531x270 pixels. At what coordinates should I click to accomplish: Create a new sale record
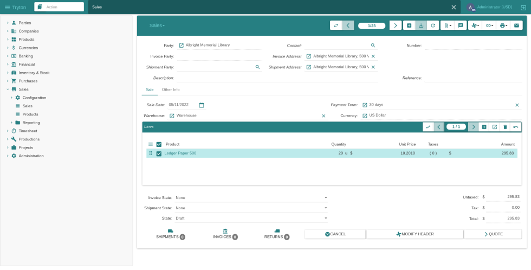point(409,25)
